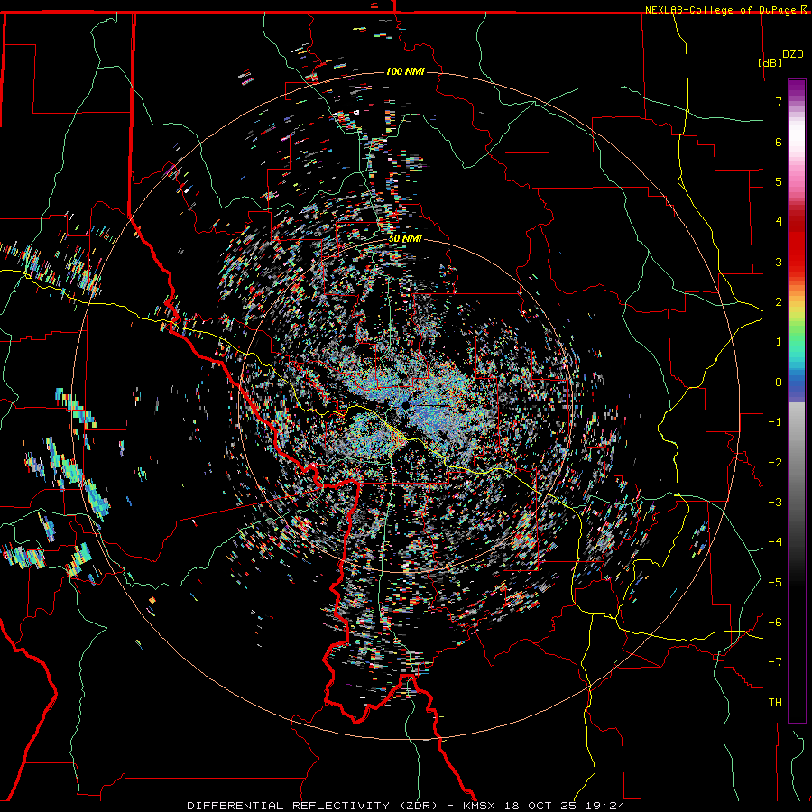Click the -4 value on the scale

point(775,542)
